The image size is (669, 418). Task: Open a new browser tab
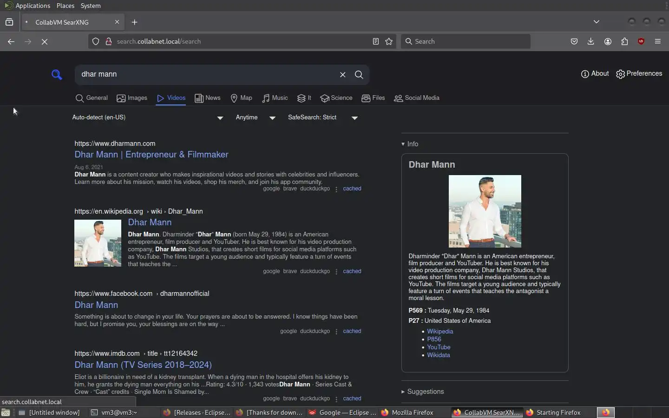pos(135,22)
